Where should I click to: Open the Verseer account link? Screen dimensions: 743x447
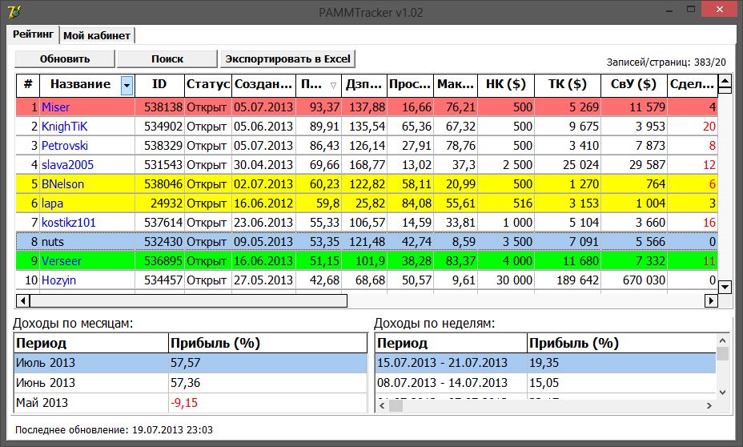pyautogui.click(x=62, y=260)
